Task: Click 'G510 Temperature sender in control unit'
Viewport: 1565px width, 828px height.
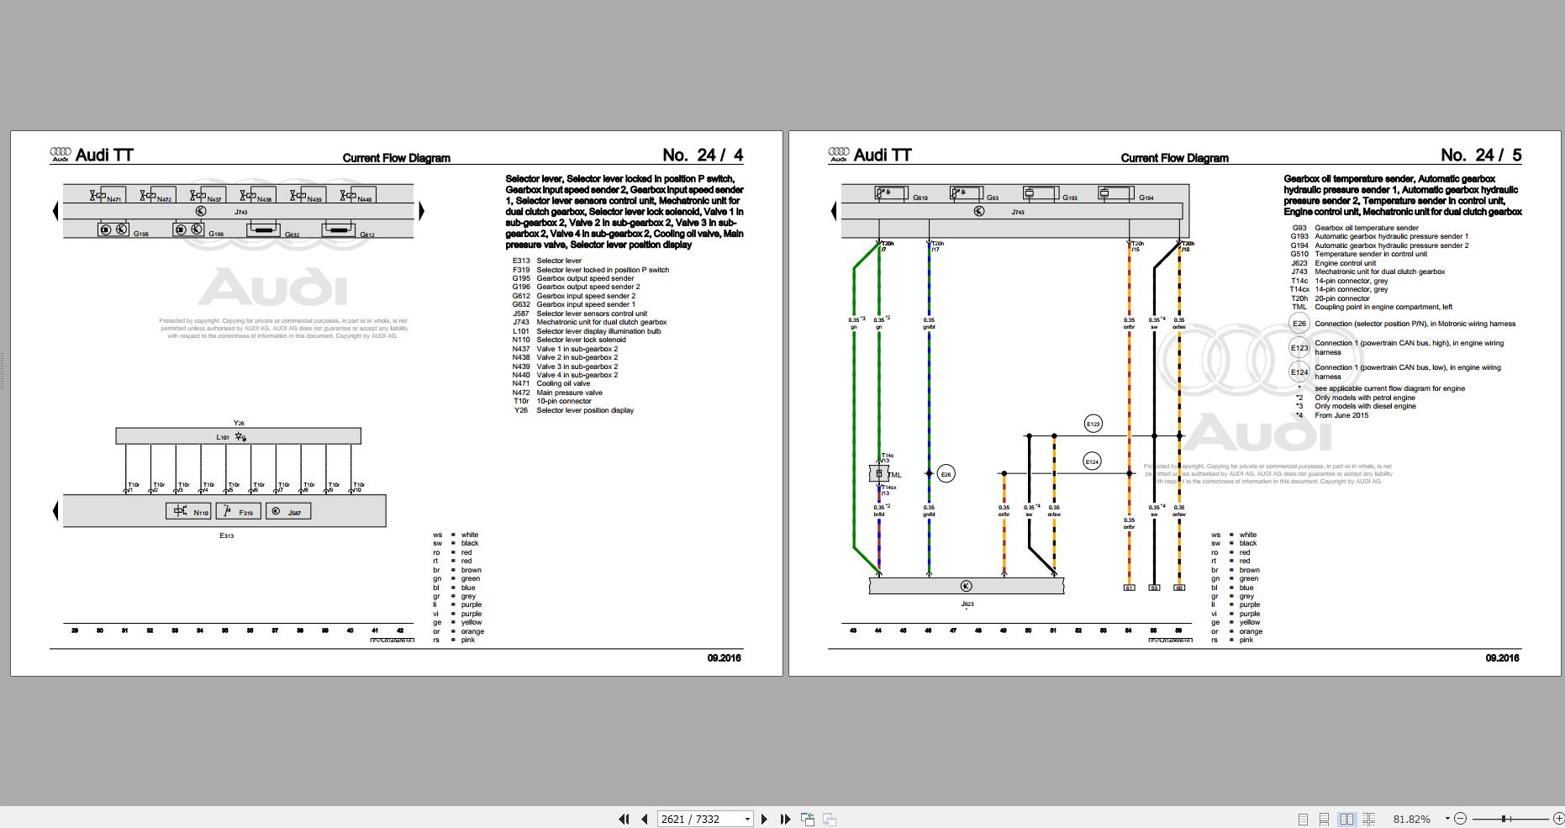Action: (1359, 254)
